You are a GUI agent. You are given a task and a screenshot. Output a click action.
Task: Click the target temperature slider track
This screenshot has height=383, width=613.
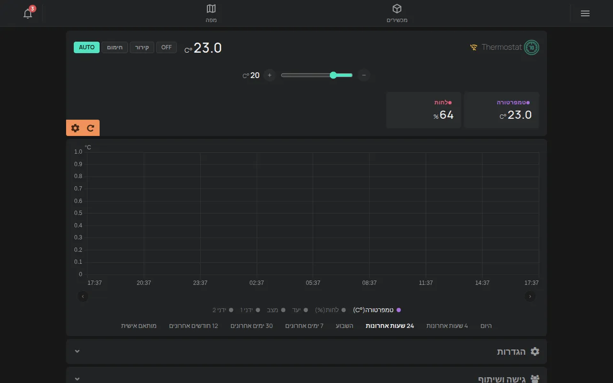point(317,75)
